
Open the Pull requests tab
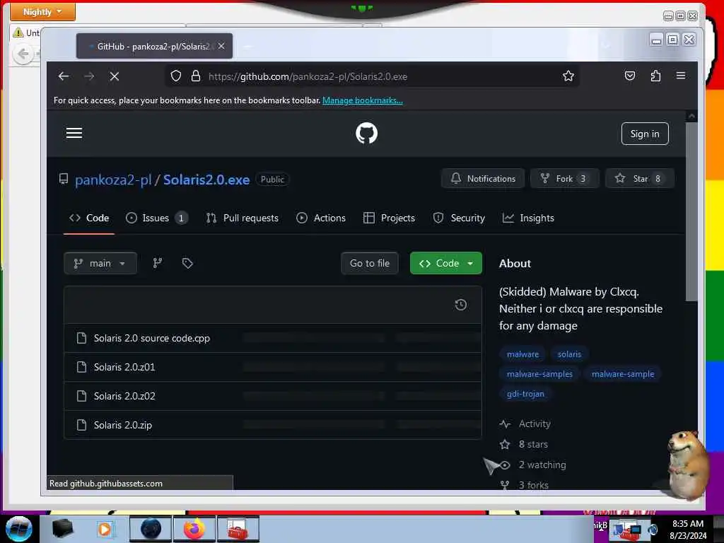coord(243,218)
